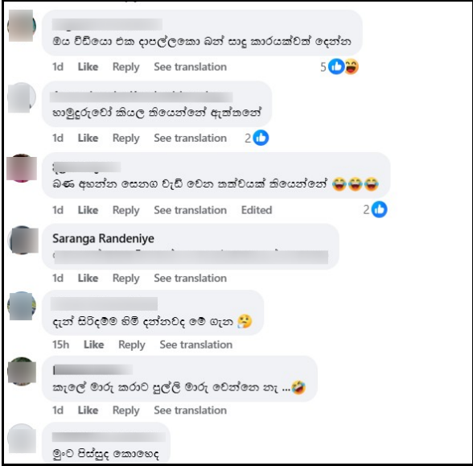Viewport: 473px width, 466px height.
Task: Click the 15h timestamp link
Action: pos(60,344)
